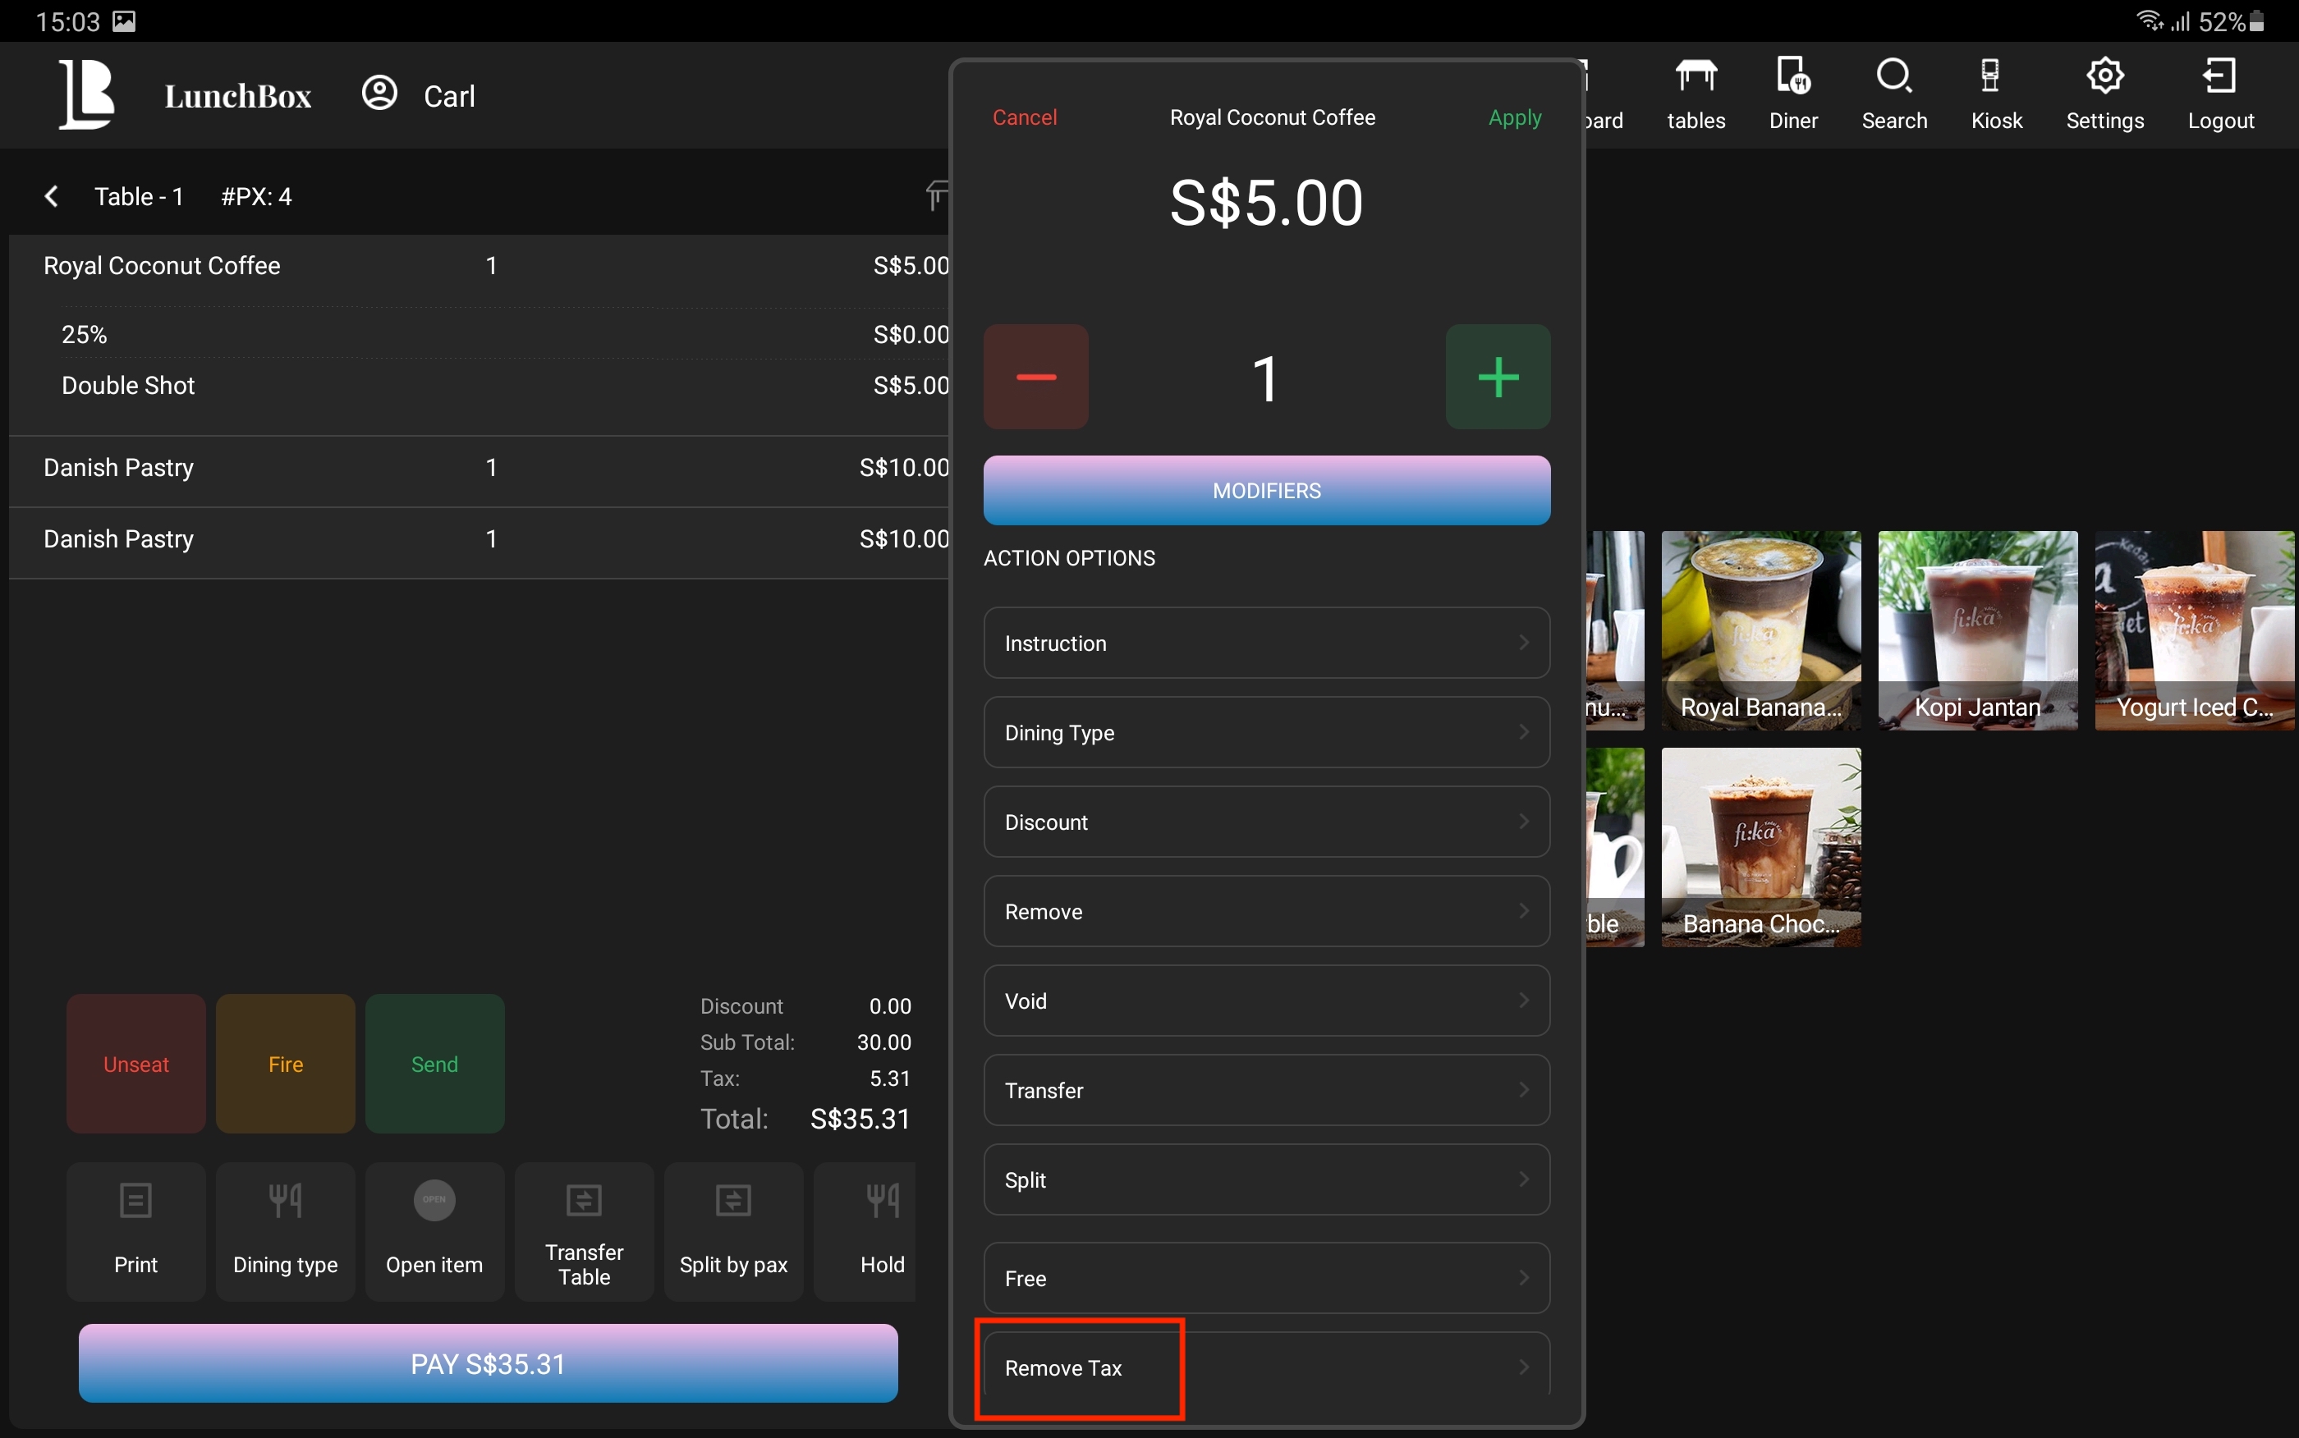
Task: Open the MODIFIERS gradient button
Action: (x=1266, y=491)
